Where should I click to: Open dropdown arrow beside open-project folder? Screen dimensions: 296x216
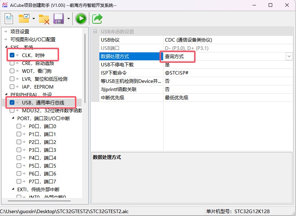coord(33,19)
